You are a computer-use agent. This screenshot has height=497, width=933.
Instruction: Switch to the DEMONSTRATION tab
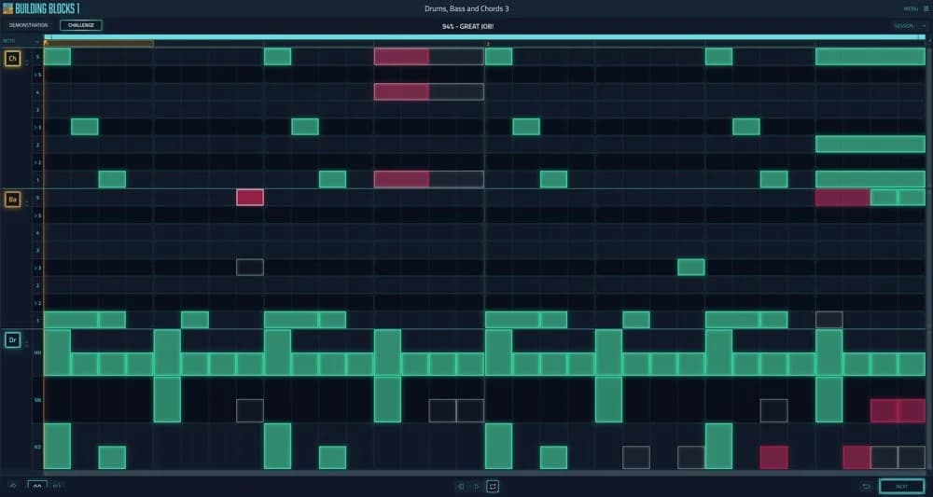29,25
